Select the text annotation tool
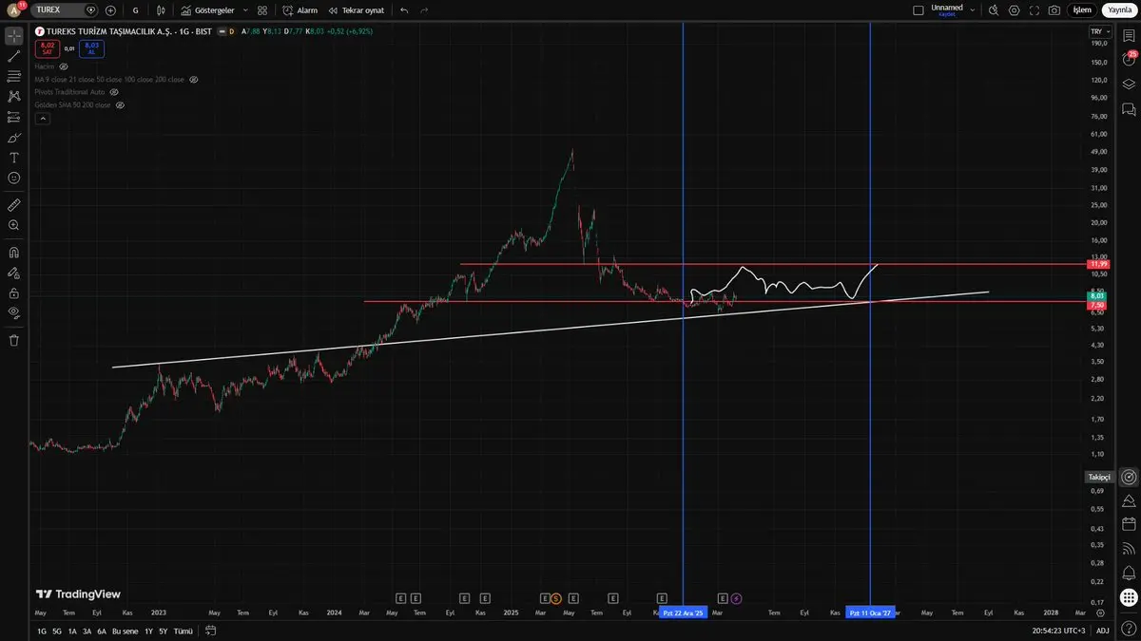This screenshot has height=641, width=1141. tap(14, 158)
